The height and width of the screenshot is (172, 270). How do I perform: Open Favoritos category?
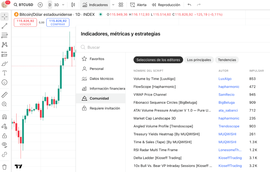[101, 59]
